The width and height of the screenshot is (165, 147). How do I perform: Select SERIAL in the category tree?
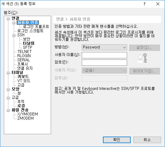coord(24,60)
